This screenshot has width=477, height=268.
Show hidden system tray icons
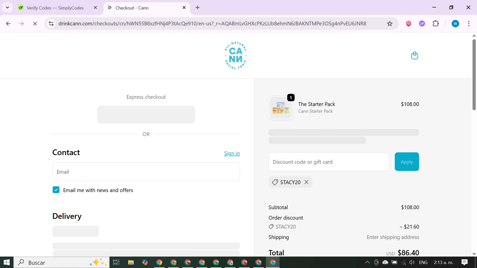pyautogui.click(x=367, y=262)
